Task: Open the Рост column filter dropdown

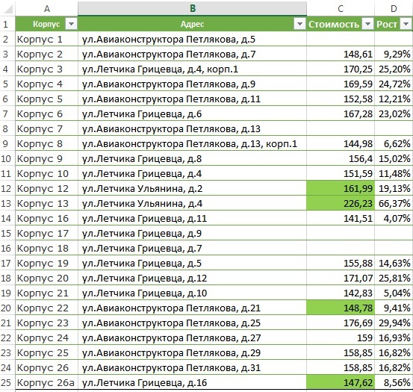Action: coord(406,24)
